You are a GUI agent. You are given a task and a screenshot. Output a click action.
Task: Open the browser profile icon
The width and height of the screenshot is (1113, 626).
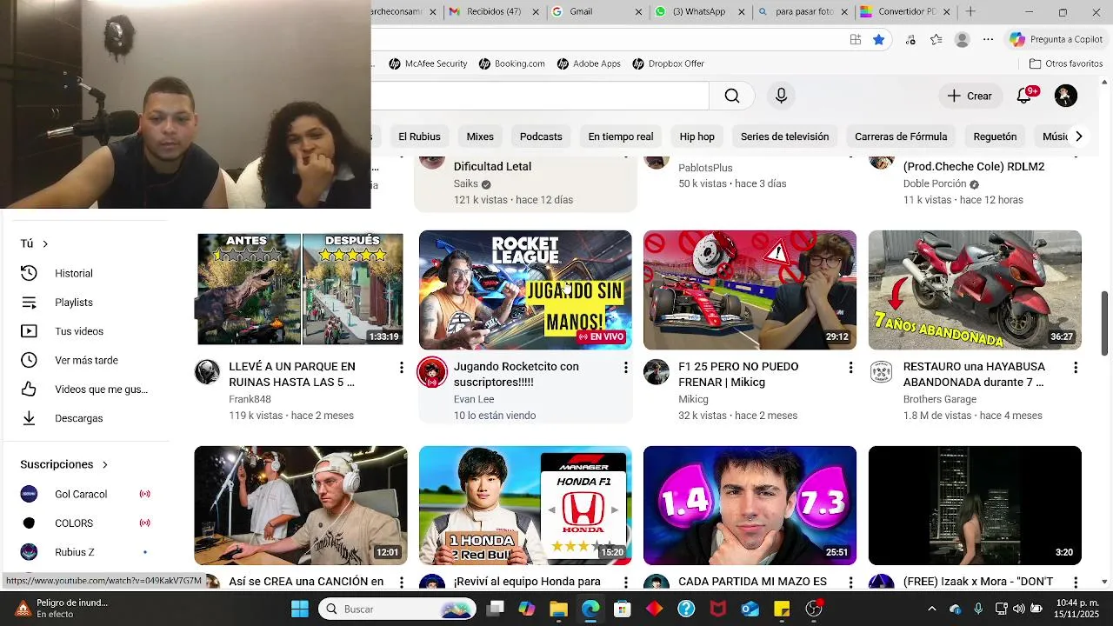(x=962, y=39)
